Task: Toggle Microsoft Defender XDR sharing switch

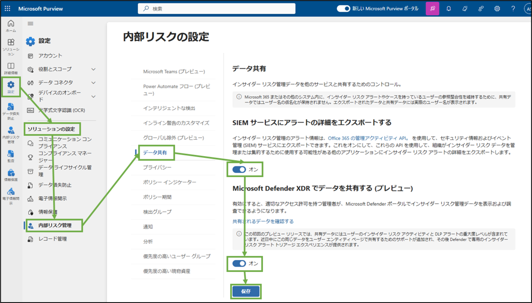Action: [x=239, y=264]
